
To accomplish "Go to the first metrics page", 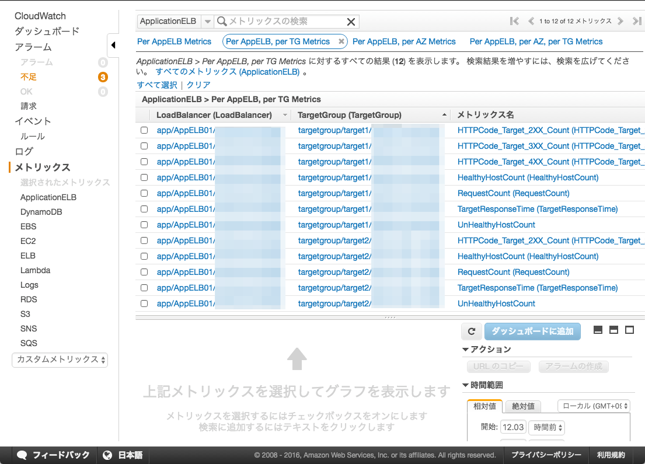I will [x=514, y=21].
